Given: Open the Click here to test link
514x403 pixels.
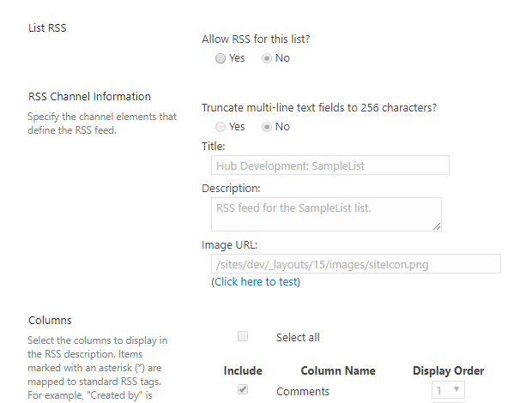Looking at the screenshot, I should pos(256,282).
